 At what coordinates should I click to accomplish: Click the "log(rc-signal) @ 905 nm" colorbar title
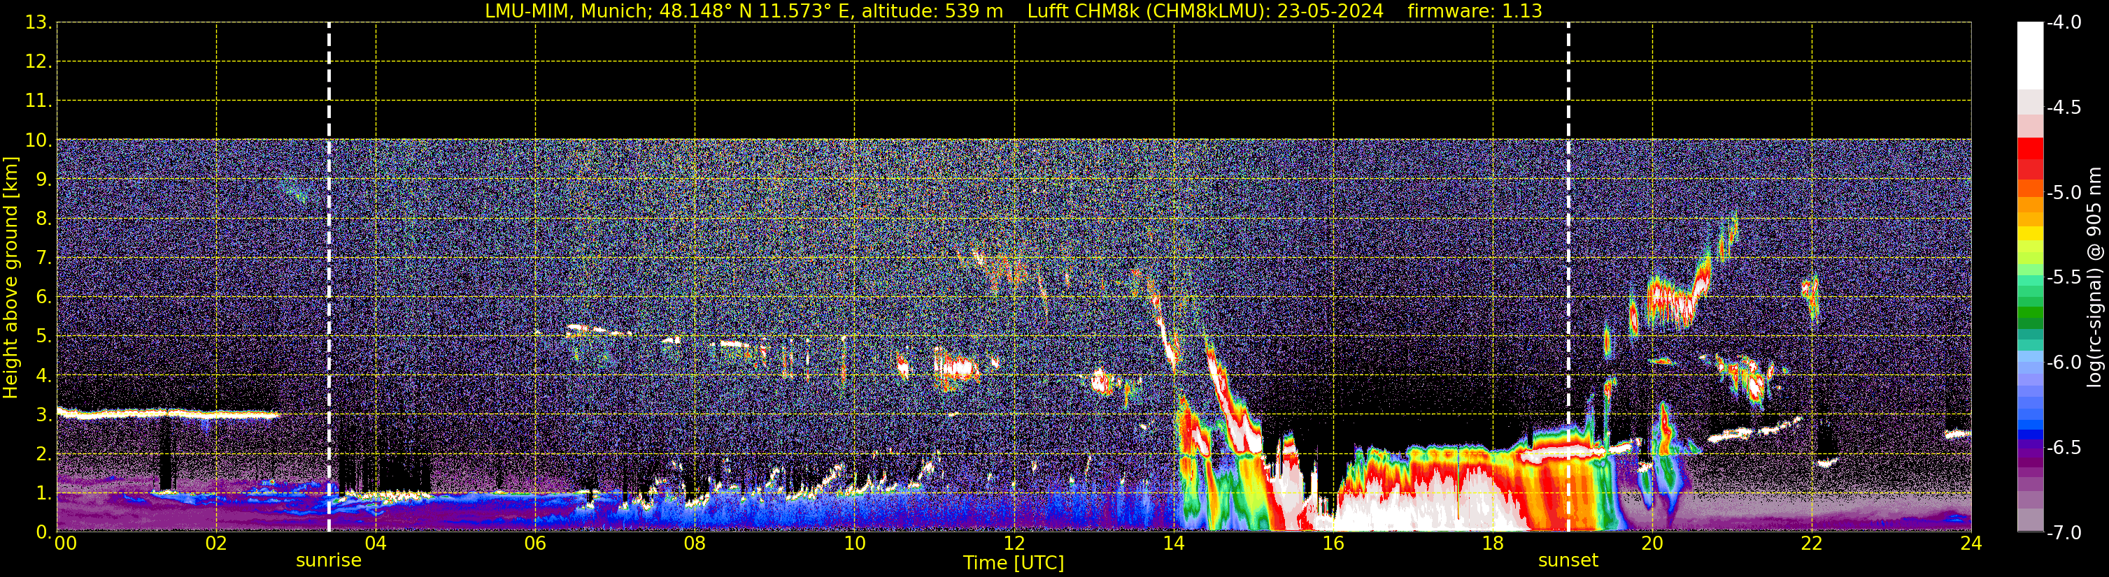tap(2094, 277)
